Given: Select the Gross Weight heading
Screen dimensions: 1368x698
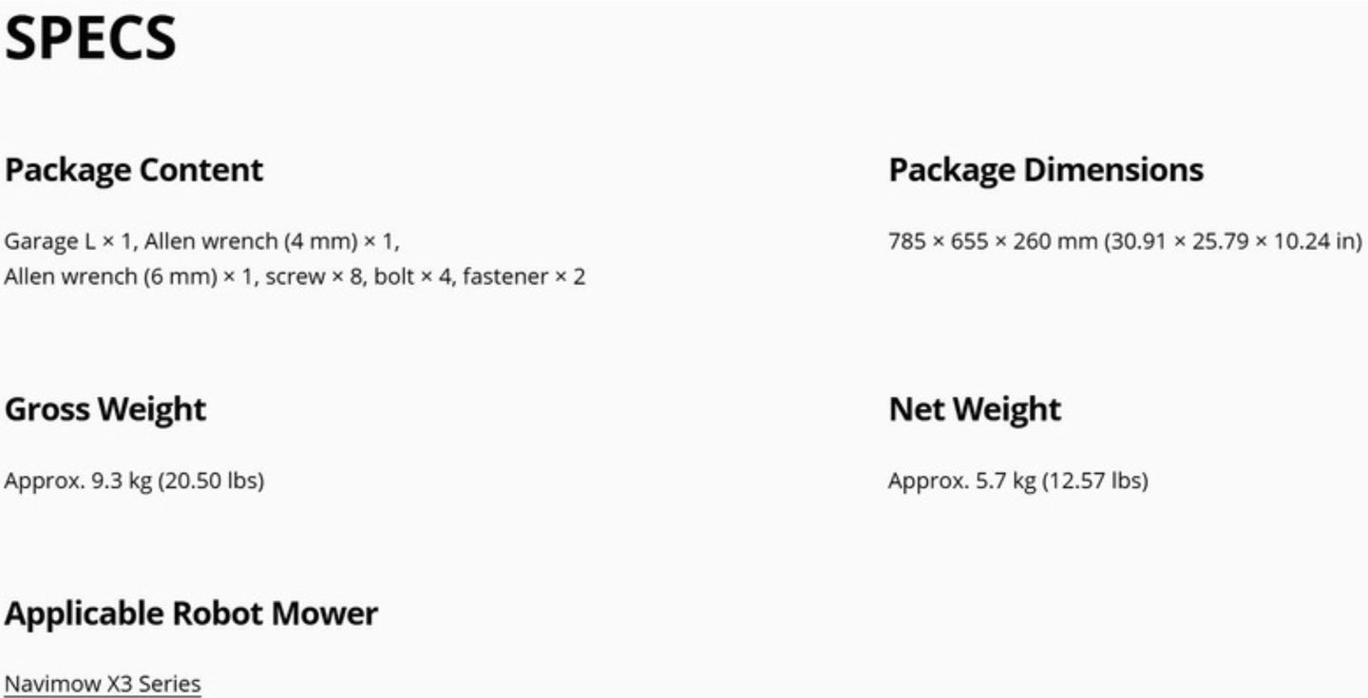Looking at the screenshot, I should (105, 409).
